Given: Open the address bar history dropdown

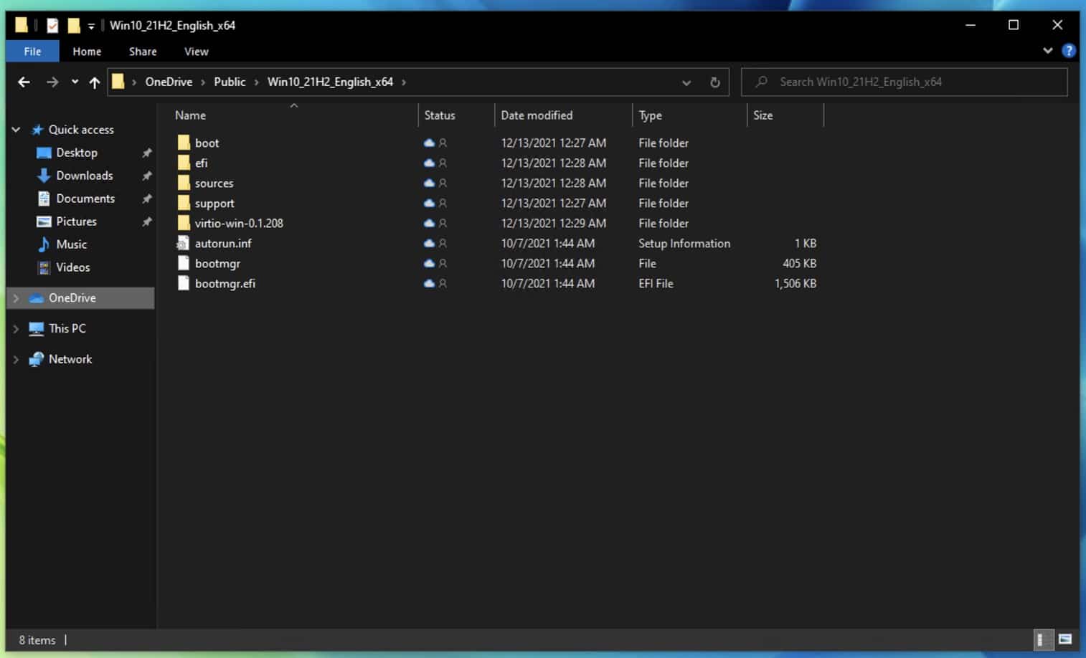Looking at the screenshot, I should pos(686,82).
